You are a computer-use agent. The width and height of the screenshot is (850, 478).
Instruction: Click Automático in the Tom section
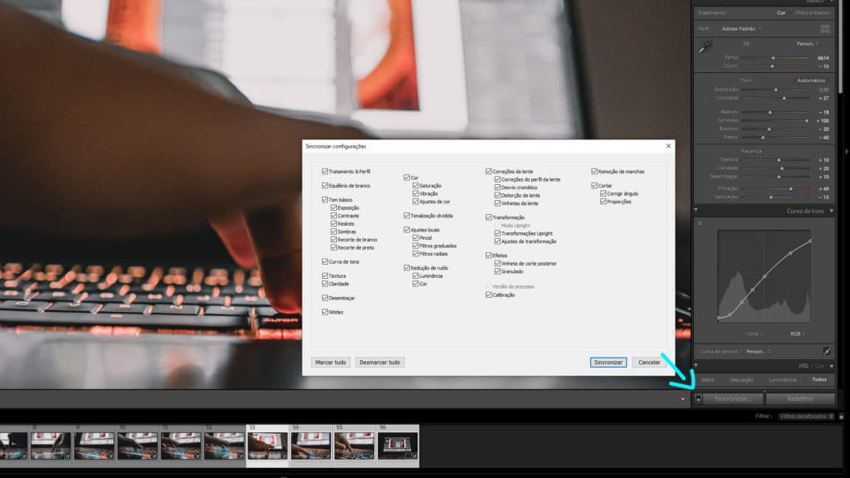click(811, 80)
